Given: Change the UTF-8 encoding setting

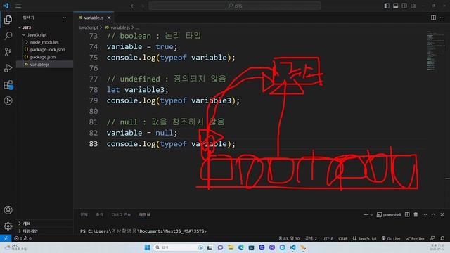Looking at the screenshot, I should coord(328,238).
